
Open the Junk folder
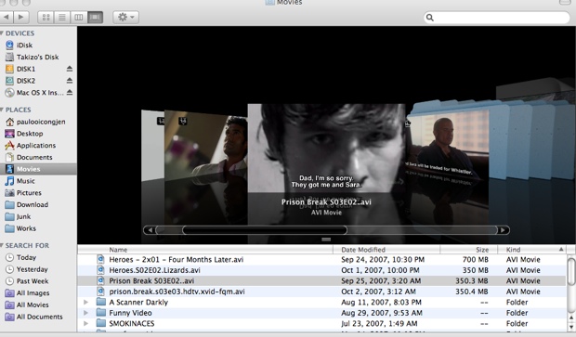pyautogui.click(x=23, y=216)
